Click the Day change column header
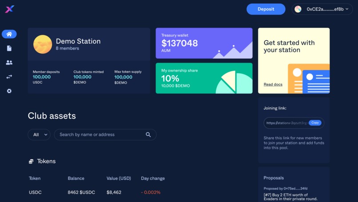The width and height of the screenshot is (358, 202). pos(153,178)
